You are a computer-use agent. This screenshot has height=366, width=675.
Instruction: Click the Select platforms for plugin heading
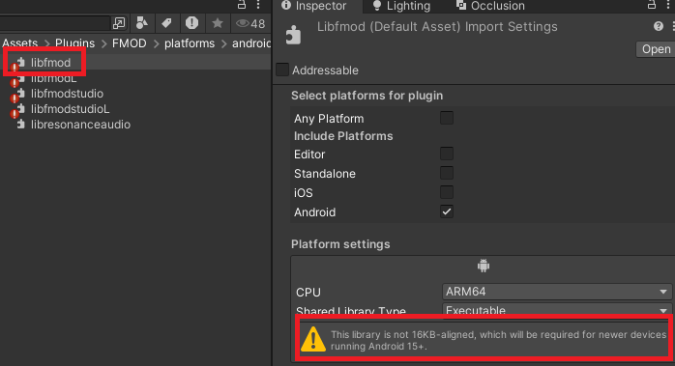(x=367, y=96)
